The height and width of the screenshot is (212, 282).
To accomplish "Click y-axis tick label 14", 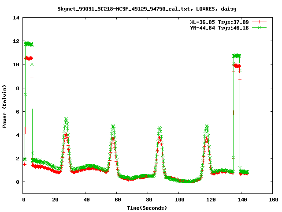I will point(16,18).
